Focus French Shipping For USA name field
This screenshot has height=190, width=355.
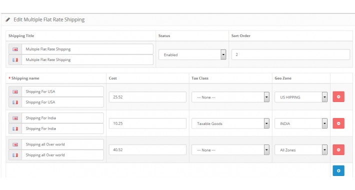62,102
